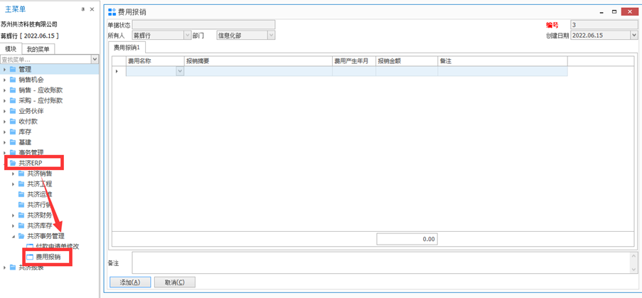Collapse the 共济事务管理 tree node
The width and height of the screenshot is (642, 298).
tap(13, 236)
